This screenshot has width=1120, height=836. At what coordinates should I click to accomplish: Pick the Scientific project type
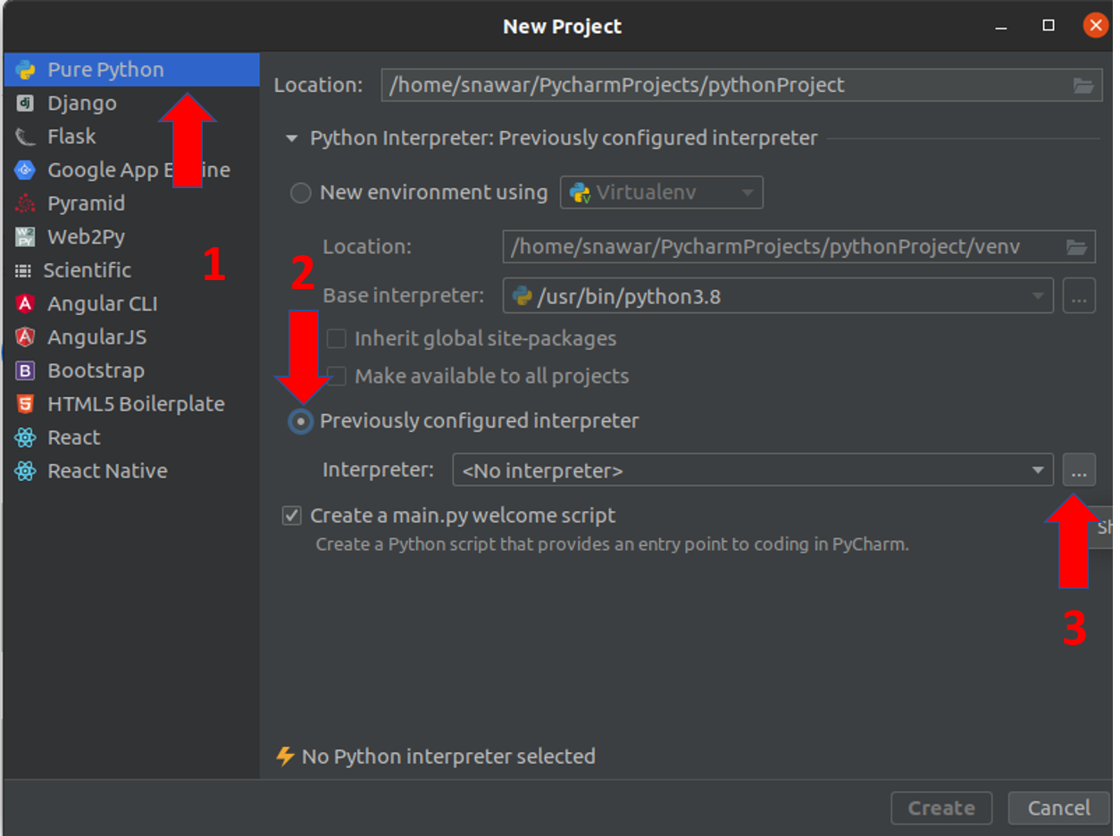click(x=131, y=270)
